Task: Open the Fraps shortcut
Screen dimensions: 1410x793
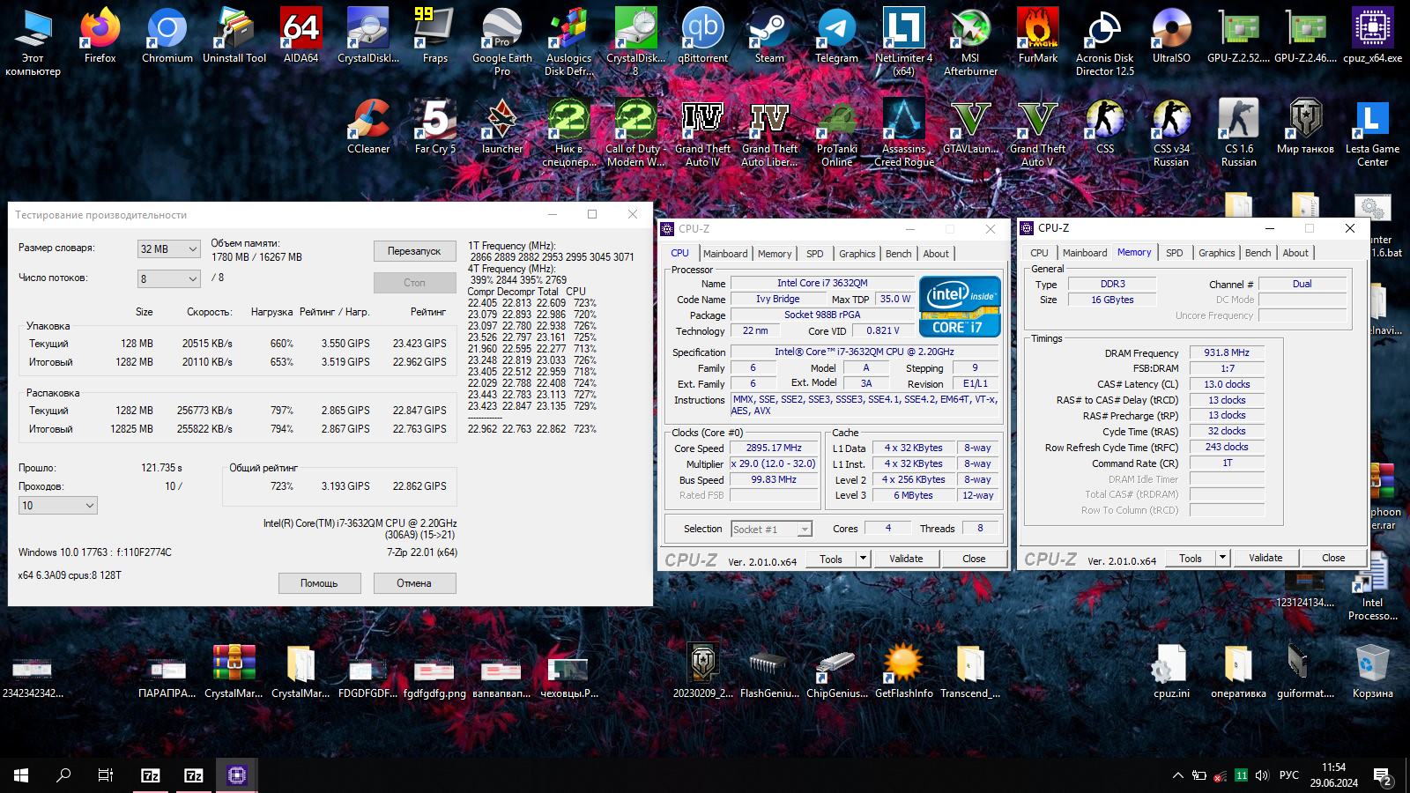Action: (x=434, y=35)
